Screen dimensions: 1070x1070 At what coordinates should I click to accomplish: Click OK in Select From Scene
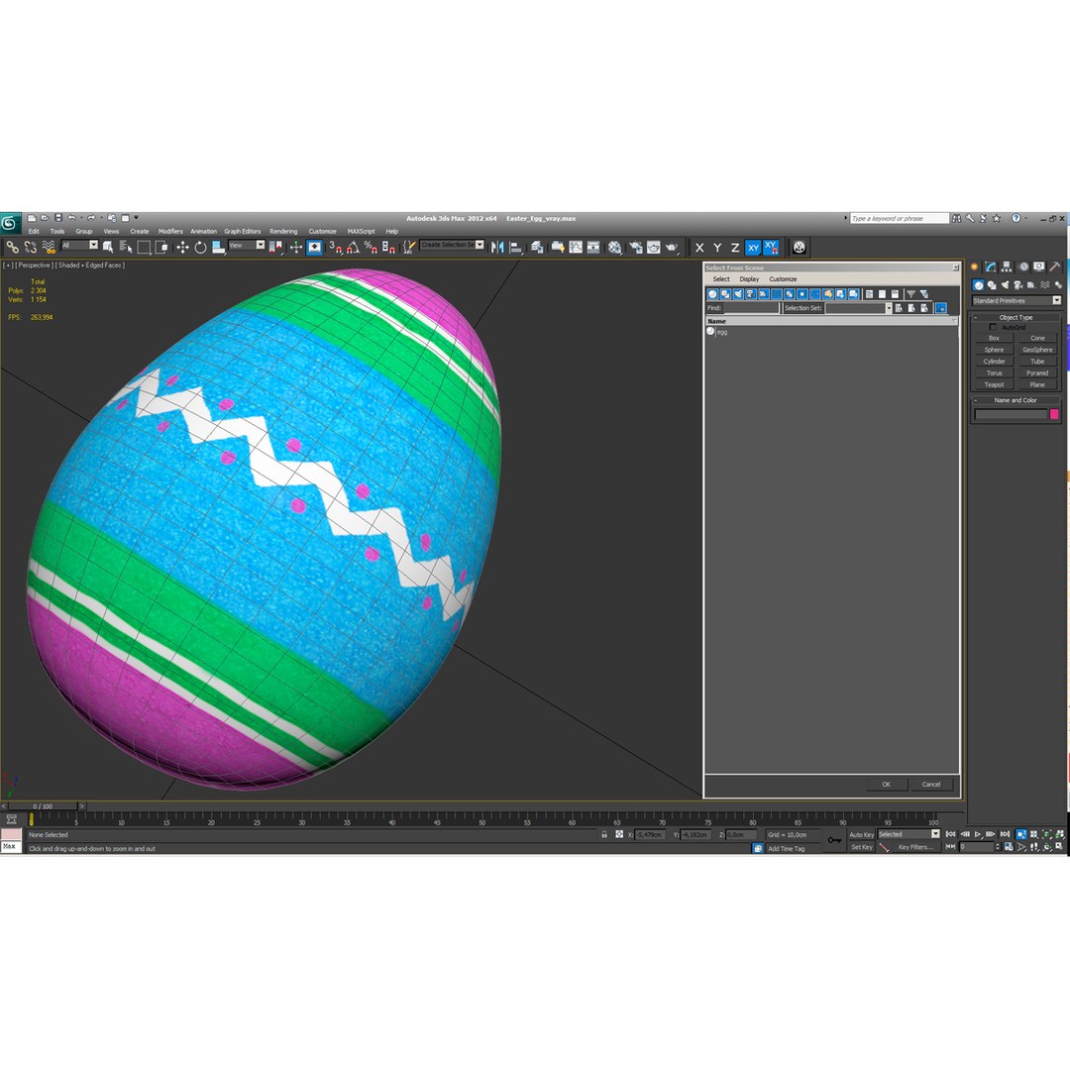click(x=887, y=784)
